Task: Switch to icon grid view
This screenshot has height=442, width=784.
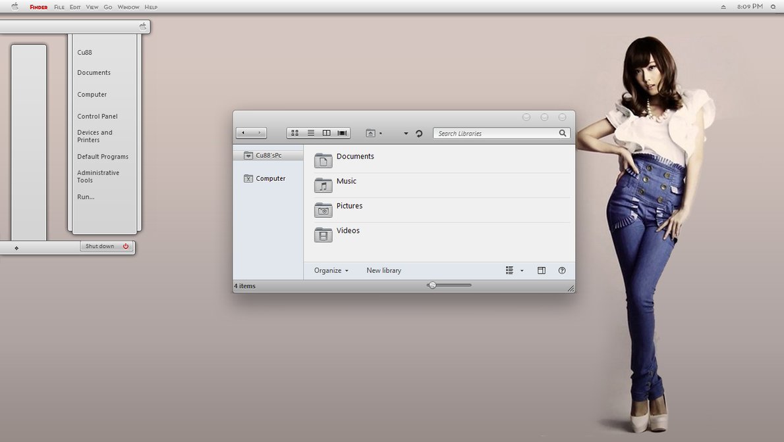Action: click(x=294, y=133)
